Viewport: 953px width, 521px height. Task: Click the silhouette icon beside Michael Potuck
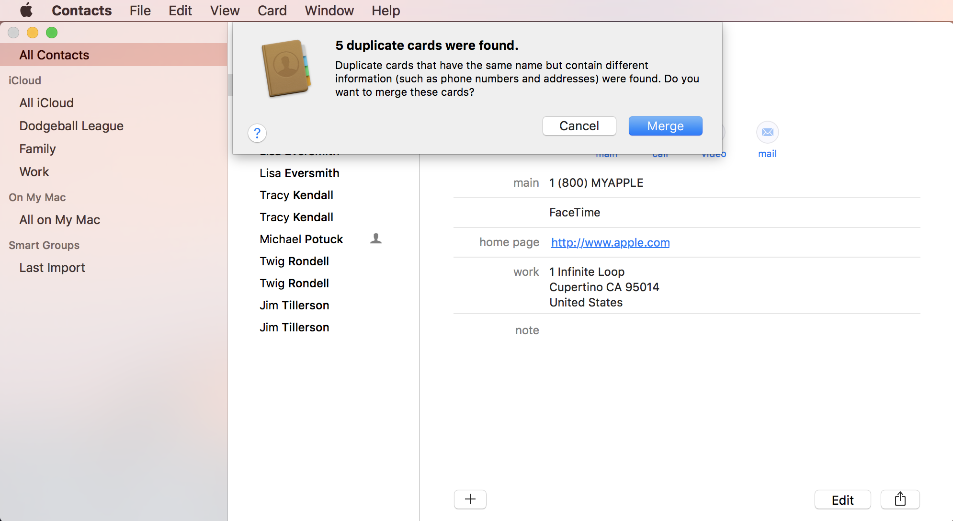pos(376,238)
